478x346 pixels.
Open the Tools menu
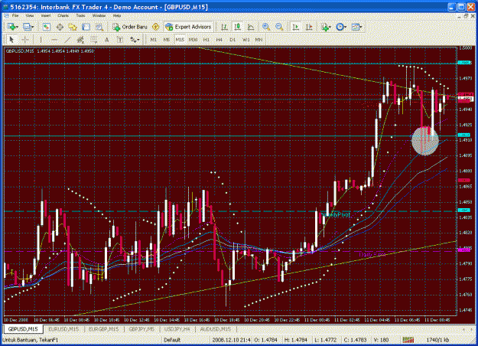point(80,15)
